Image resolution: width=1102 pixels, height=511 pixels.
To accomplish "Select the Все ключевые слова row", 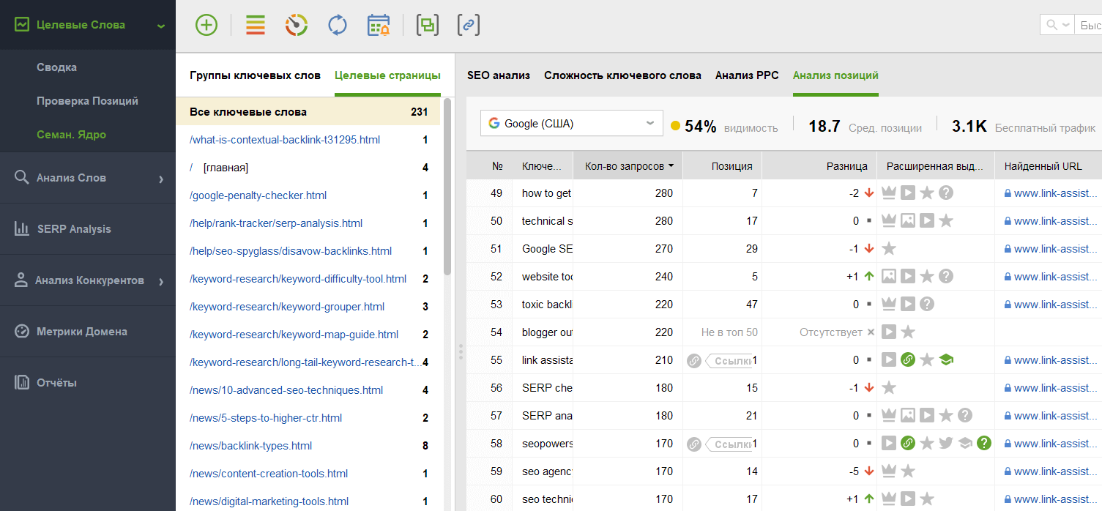I will (308, 112).
